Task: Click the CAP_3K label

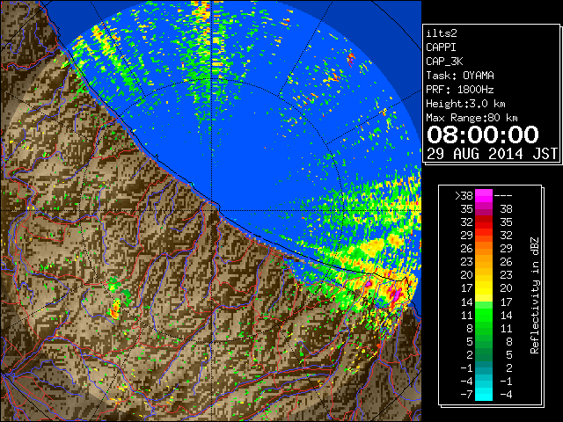Action: click(x=444, y=62)
